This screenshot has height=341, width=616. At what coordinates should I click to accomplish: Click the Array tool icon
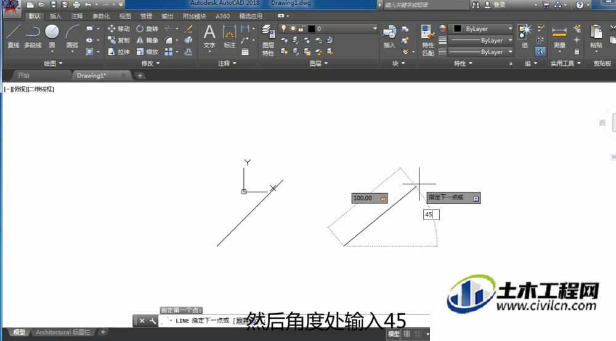[x=169, y=52]
